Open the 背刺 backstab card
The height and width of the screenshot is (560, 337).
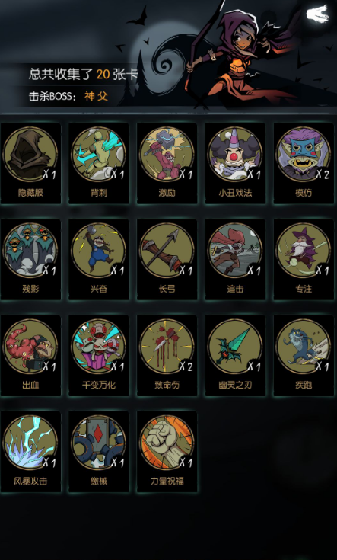[x=99, y=163]
